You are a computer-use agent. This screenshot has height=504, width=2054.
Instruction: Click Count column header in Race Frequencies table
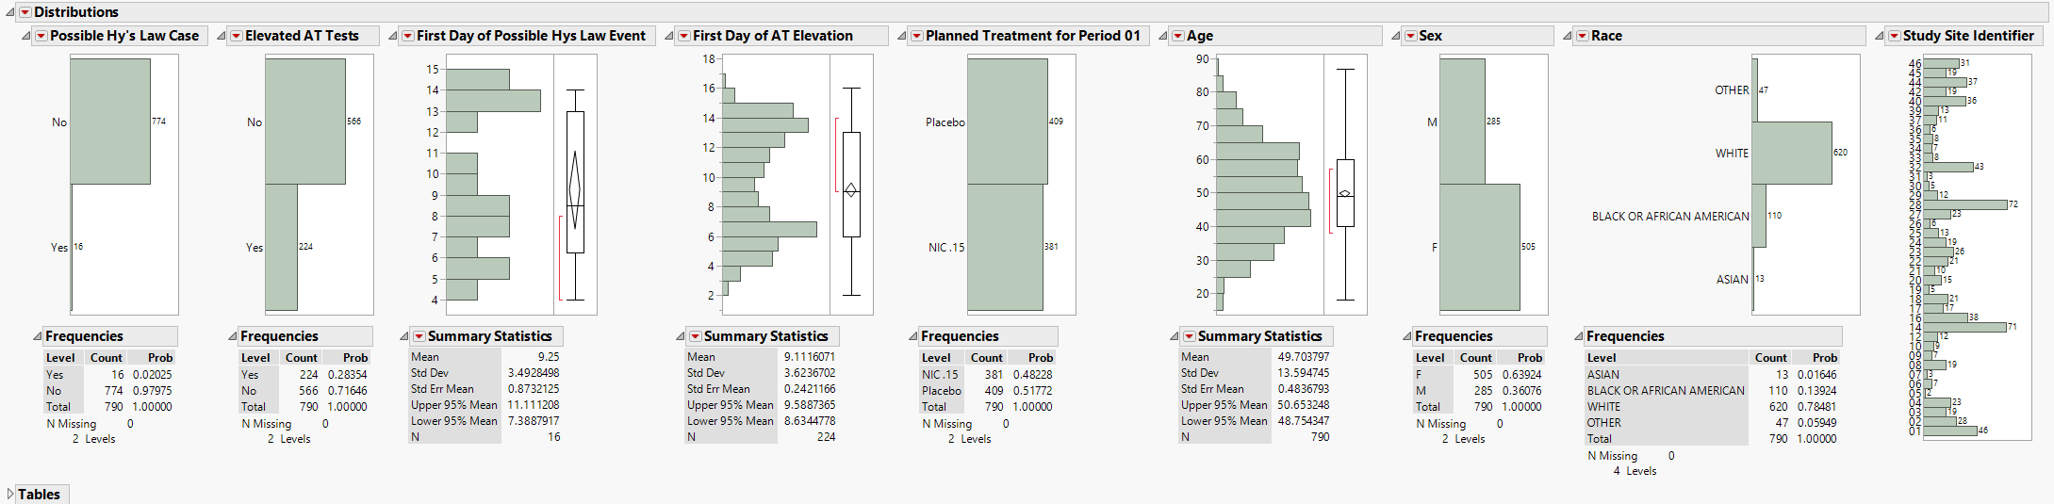click(1770, 358)
